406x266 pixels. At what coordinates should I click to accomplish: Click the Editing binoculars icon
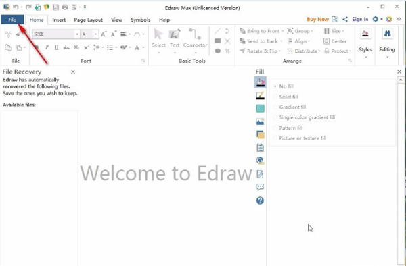[x=387, y=34]
